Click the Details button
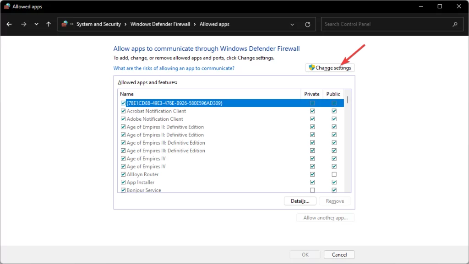The width and height of the screenshot is (469, 264). coord(300,200)
